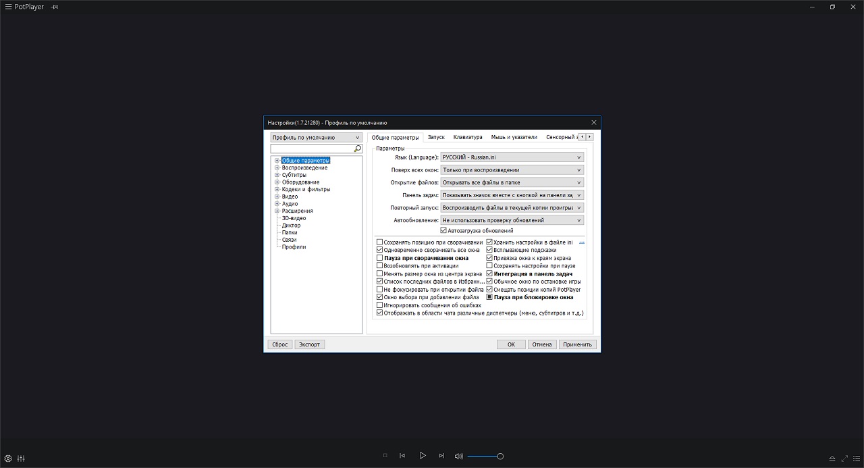The image size is (864, 468).
Task: Expand the 'Воспроизведение' tree node
Action: click(277, 167)
